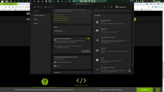Open SHIELD settings section
164x92 pixels.
36,24
